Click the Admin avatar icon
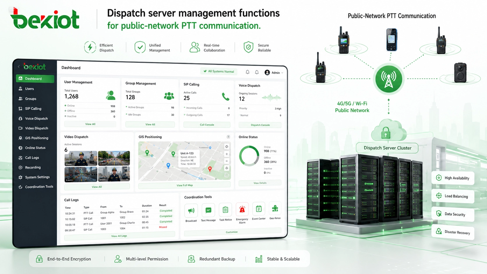Image resolution: width=487 pixels, height=274 pixels. tap(267, 73)
